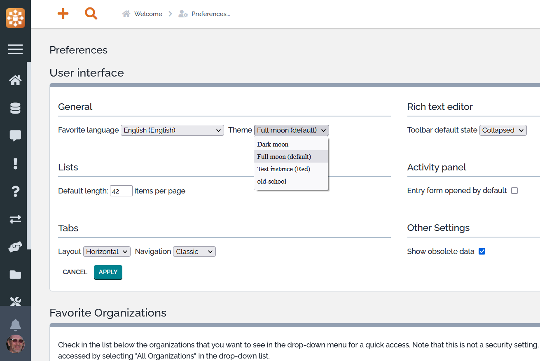Open Toolbar default state dropdown
540x361 pixels.
[x=503, y=130]
